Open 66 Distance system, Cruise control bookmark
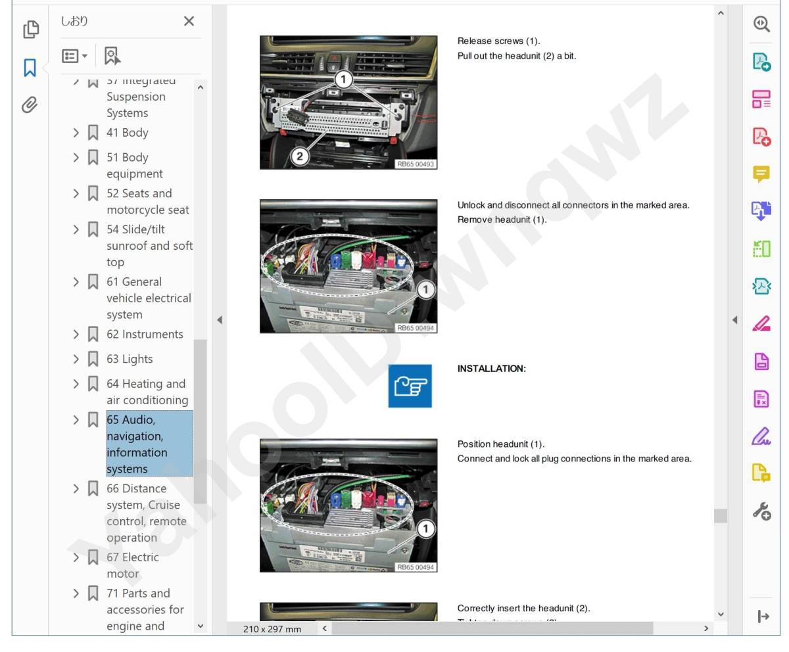Image resolution: width=789 pixels, height=652 pixels. coord(147,513)
